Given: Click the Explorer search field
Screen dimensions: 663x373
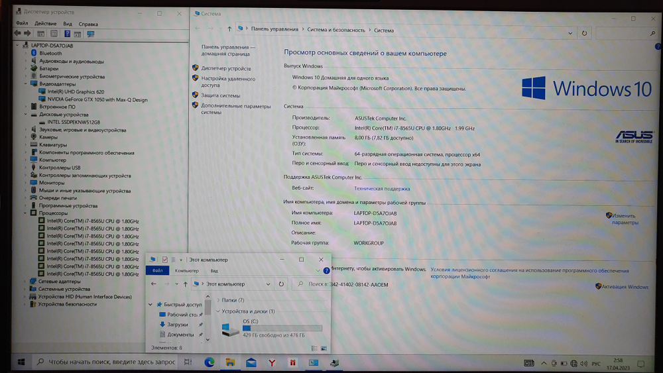Looking at the screenshot, I should 311,284.
